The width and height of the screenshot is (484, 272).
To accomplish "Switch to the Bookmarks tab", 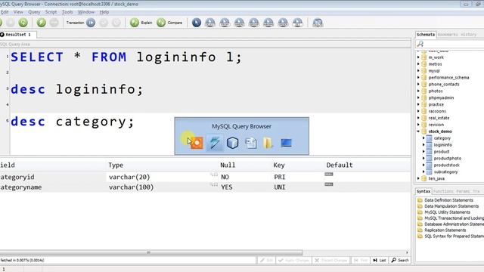I will click(x=448, y=35).
